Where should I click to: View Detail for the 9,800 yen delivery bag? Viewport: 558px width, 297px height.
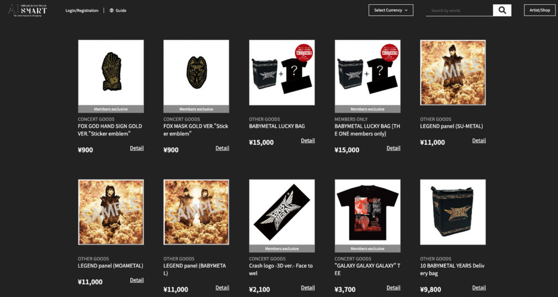[479, 288]
